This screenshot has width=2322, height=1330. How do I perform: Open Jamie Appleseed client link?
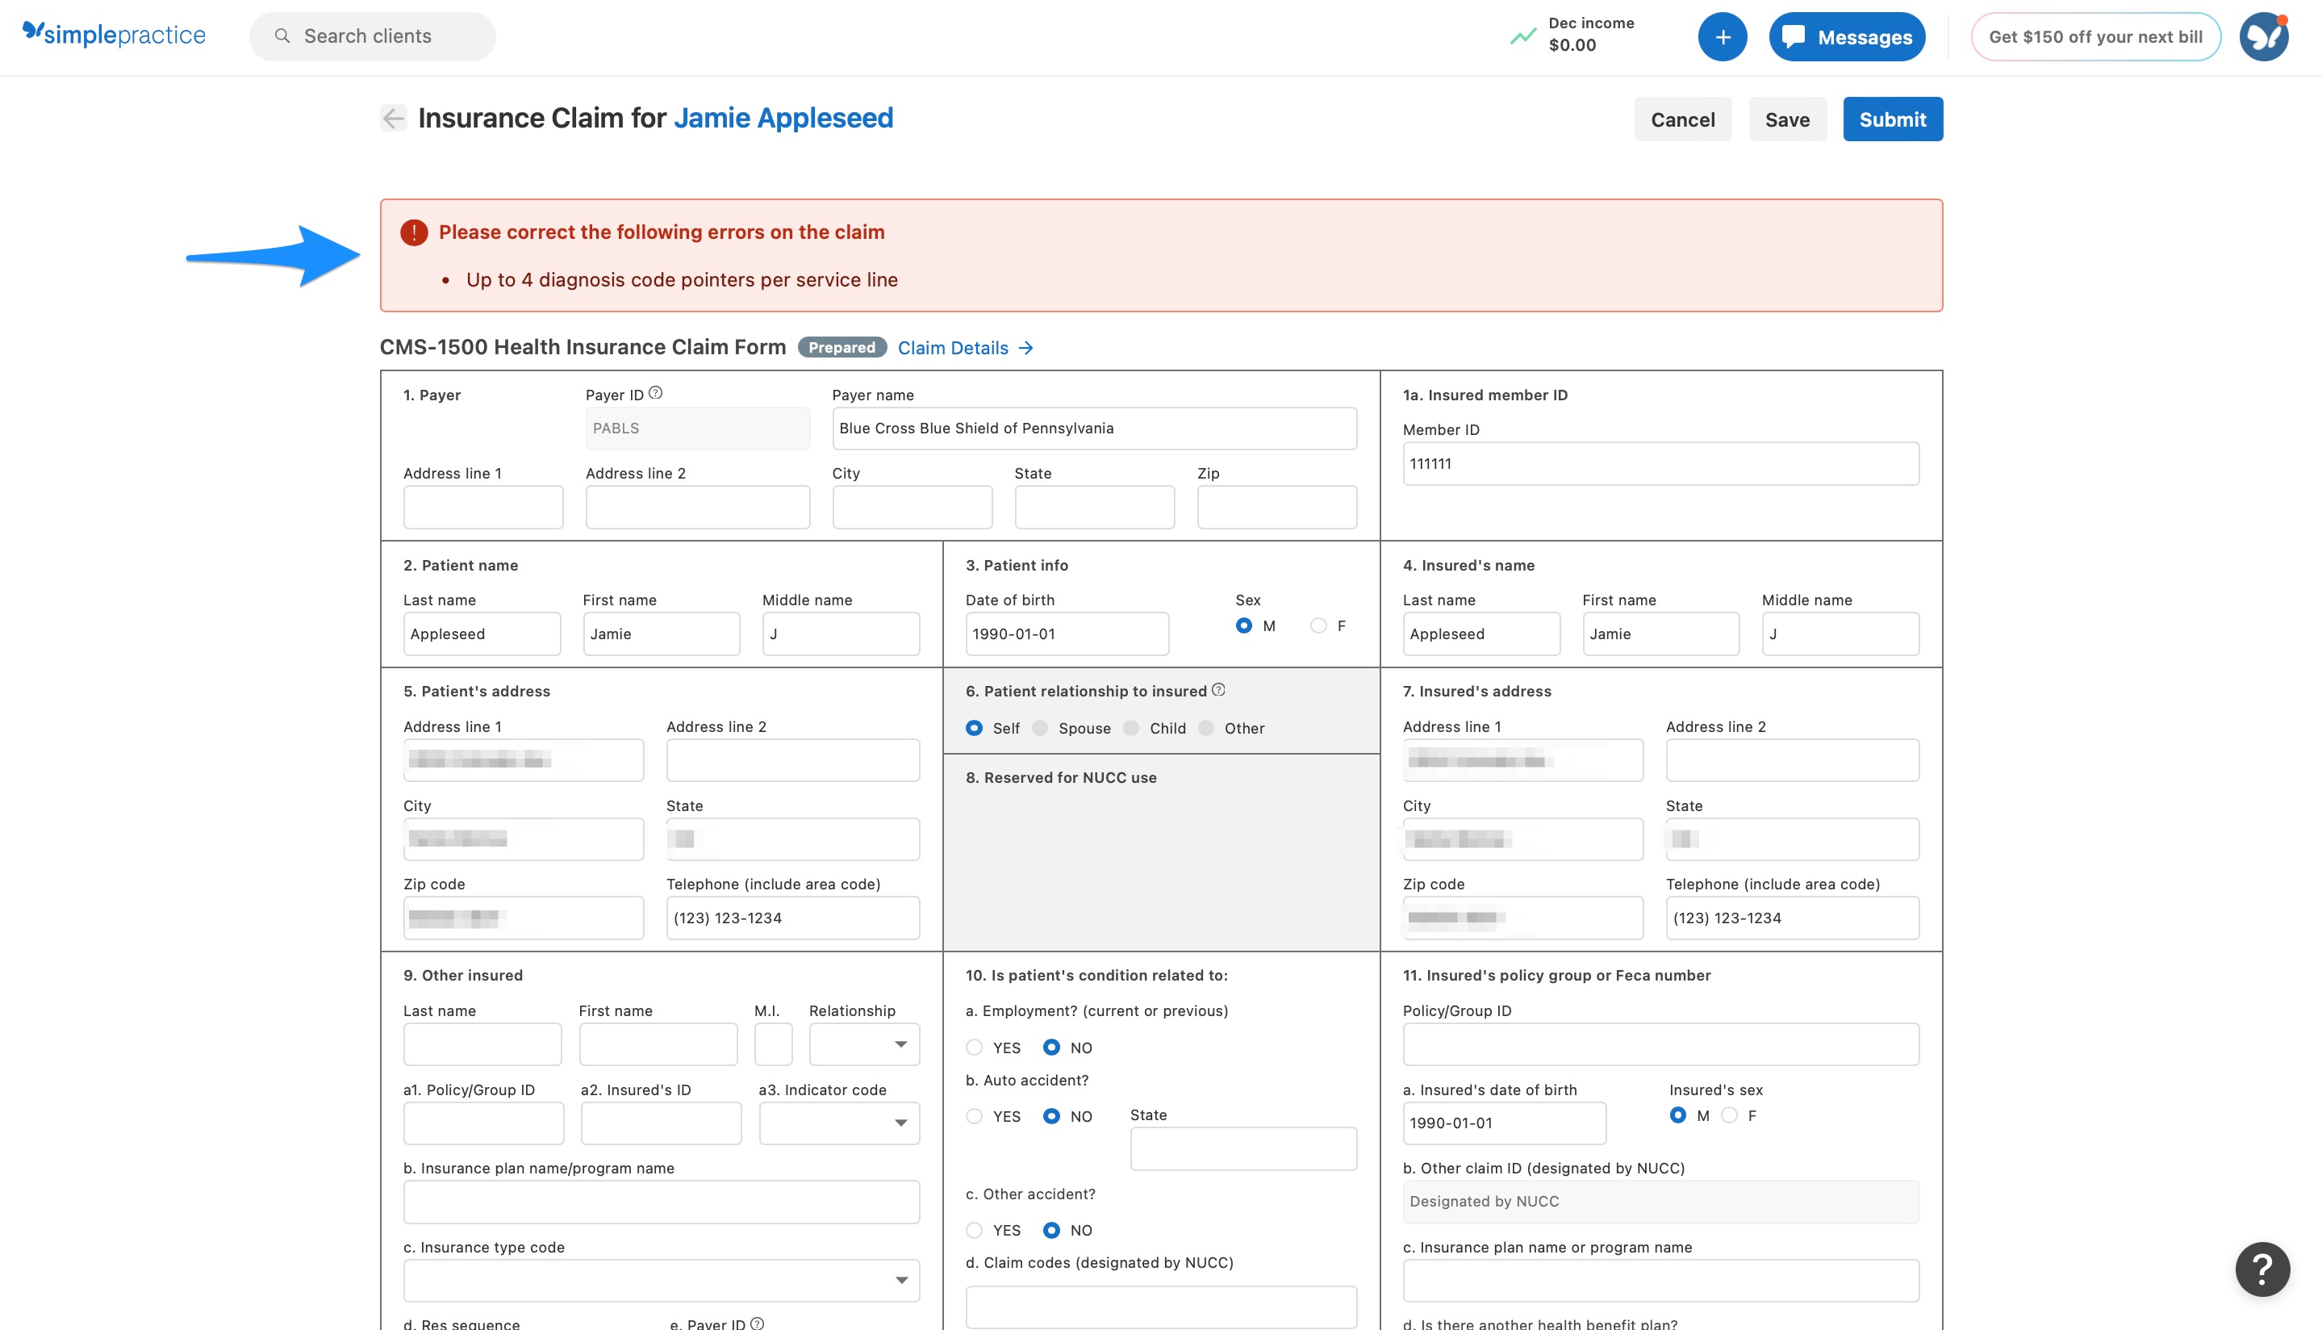pos(783,118)
